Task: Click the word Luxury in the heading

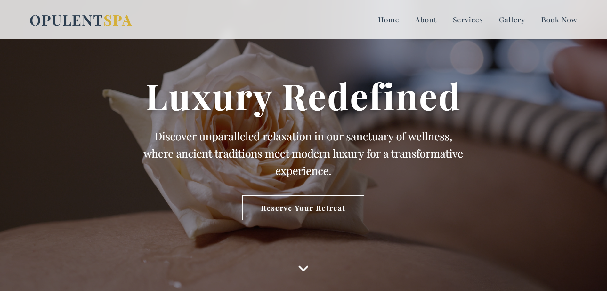Action: tap(209, 98)
